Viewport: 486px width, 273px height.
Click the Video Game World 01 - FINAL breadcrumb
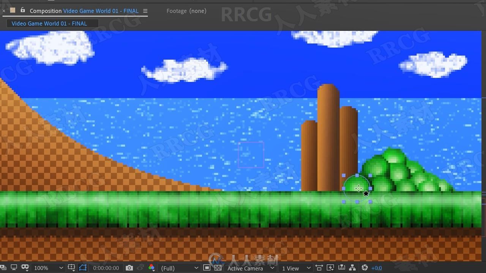pyautogui.click(x=49, y=24)
